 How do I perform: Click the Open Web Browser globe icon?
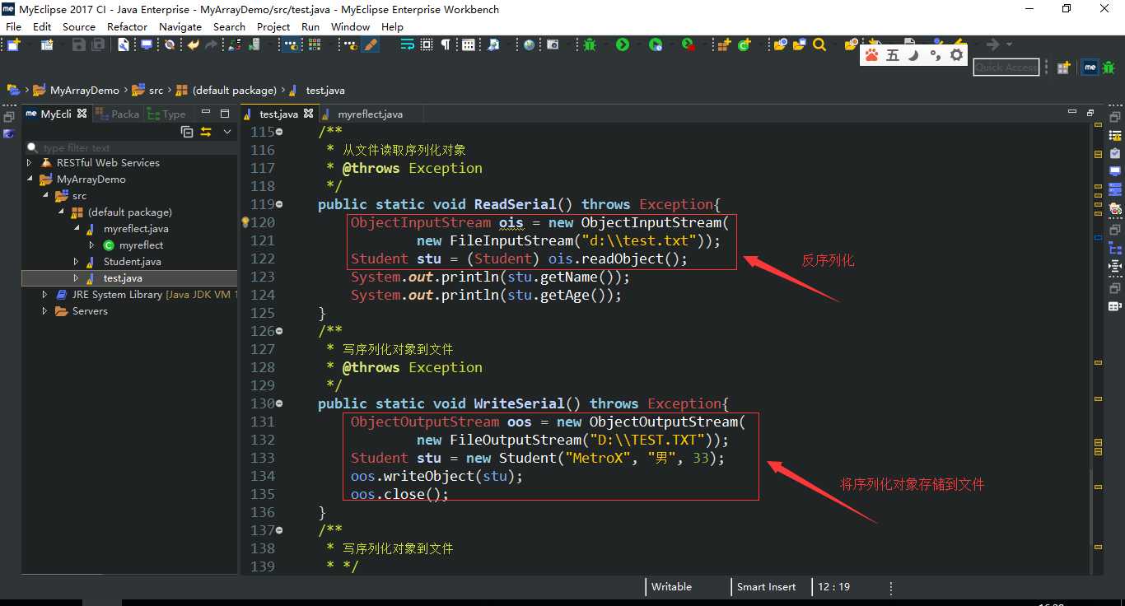coord(529,45)
